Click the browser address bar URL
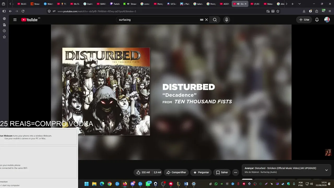Screen dimensions: 334x188 (x=97, y=11)
